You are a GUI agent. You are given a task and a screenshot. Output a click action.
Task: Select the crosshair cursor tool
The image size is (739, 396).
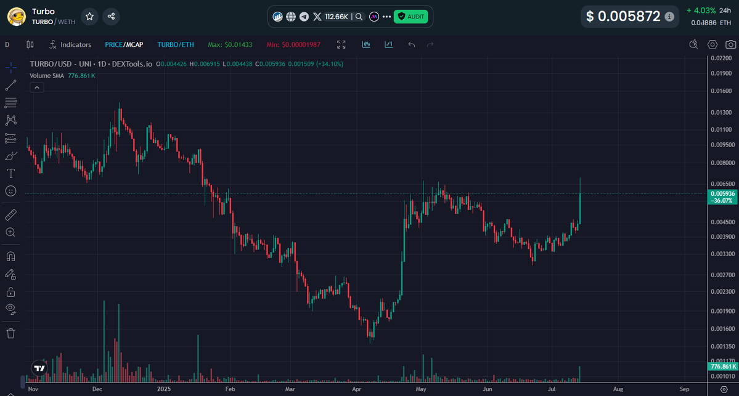click(11, 68)
